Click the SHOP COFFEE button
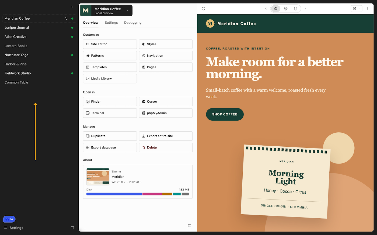 [x=225, y=114]
